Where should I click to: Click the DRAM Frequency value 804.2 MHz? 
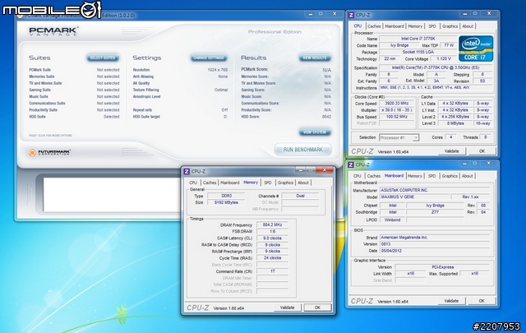click(272, 225)
